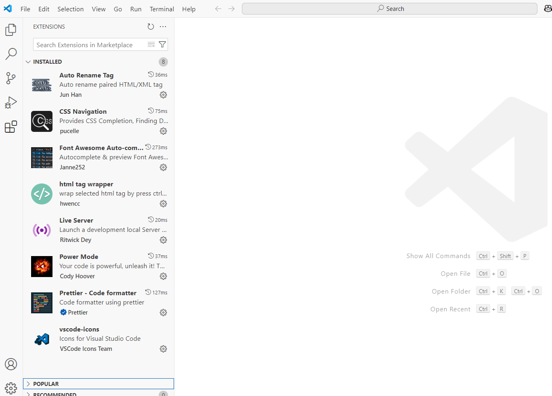Image resolution: width=552 pixels, height=396 pixels.
Task: Click the VS Code logo in title bar
Action: [x=8, y=8]
